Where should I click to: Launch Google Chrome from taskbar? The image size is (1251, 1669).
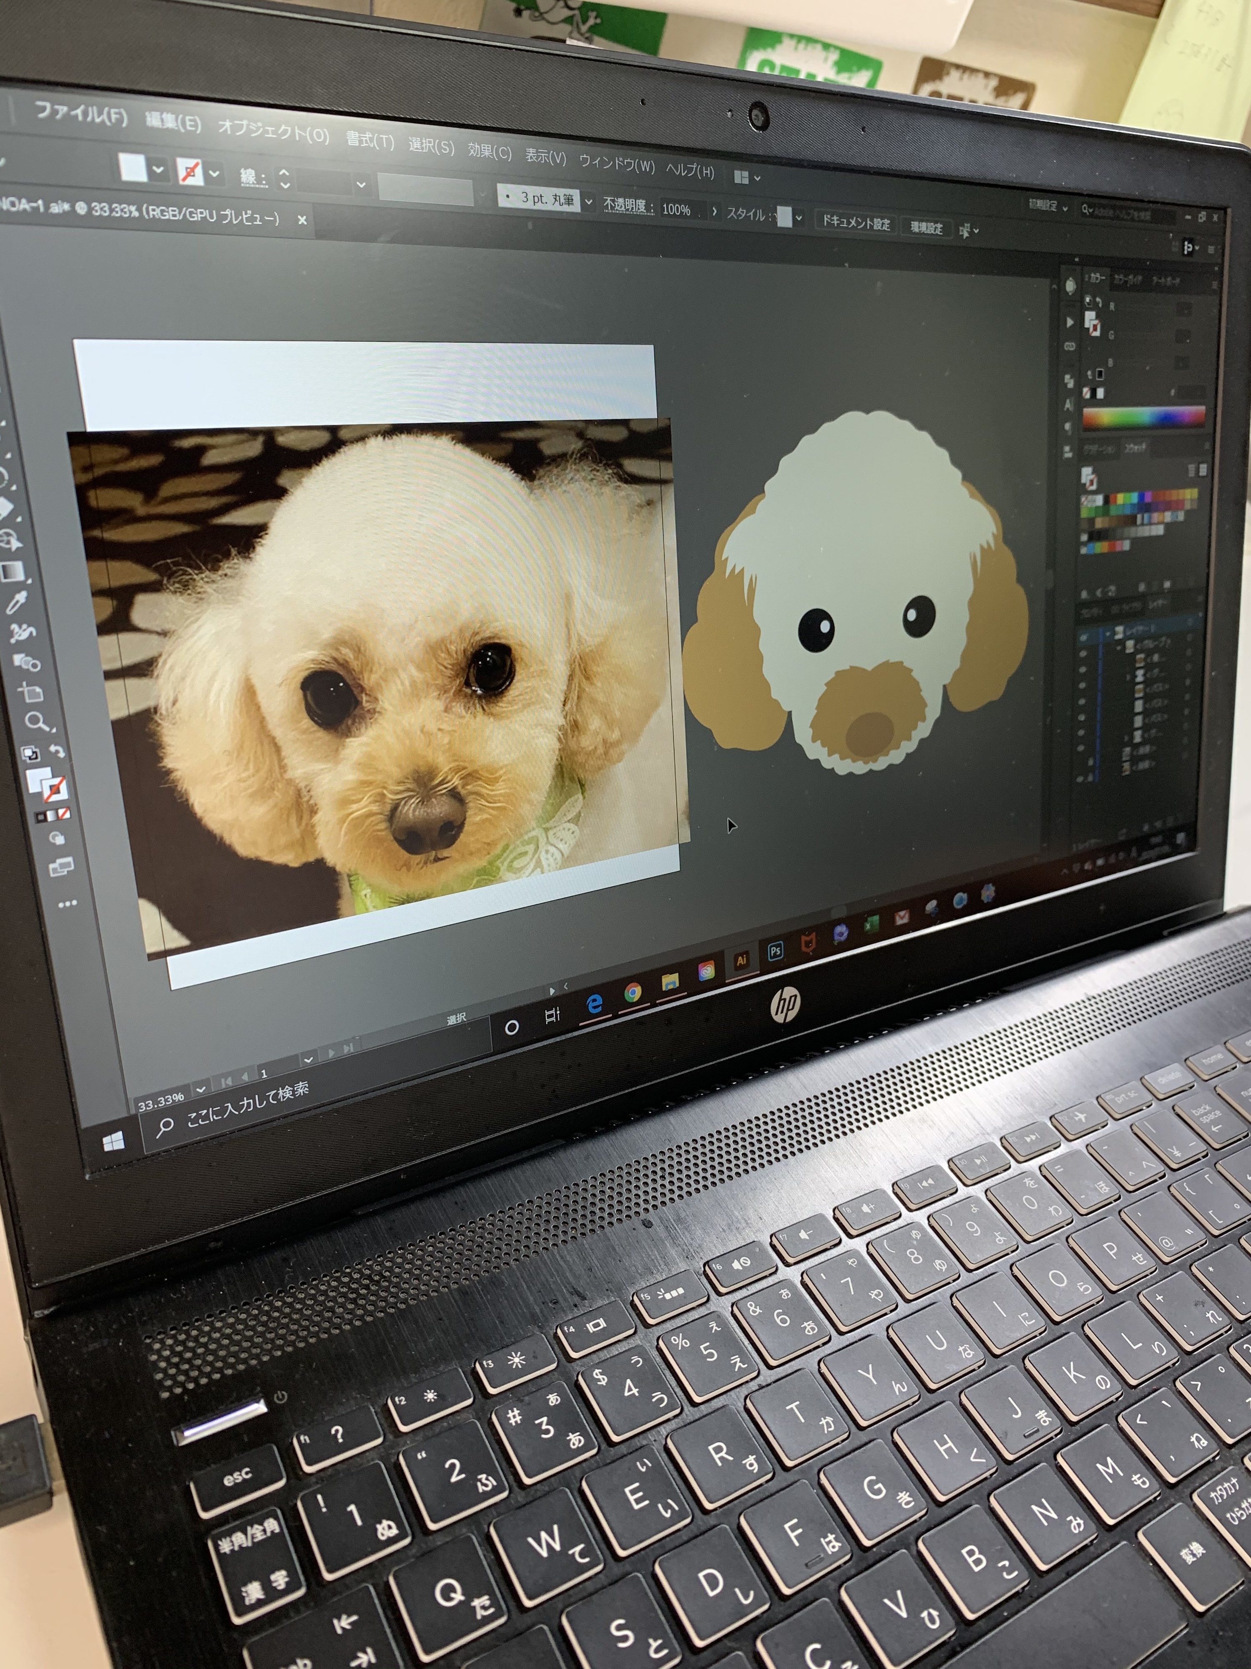pyautogui.click(x=632, y=993)
